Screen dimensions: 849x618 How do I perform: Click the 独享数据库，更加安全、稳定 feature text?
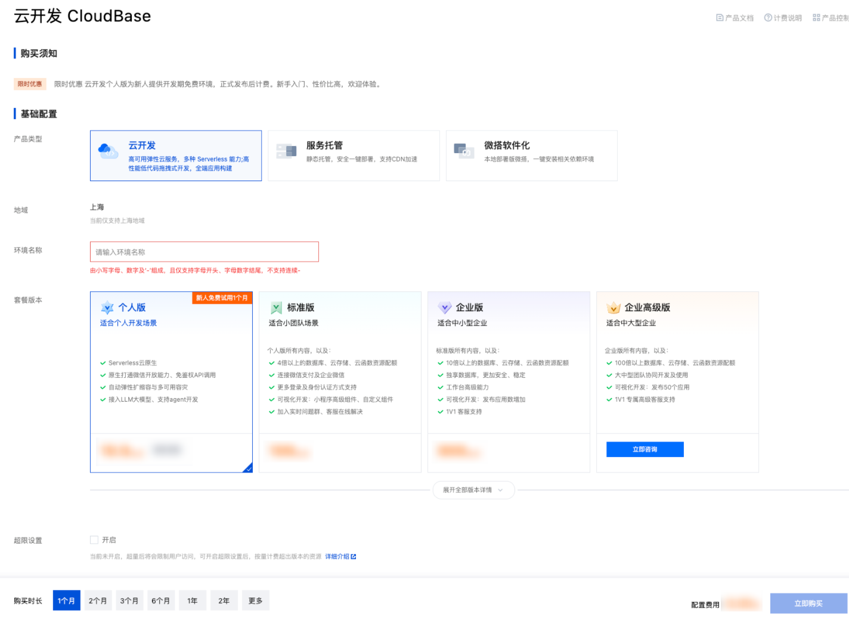485,375
